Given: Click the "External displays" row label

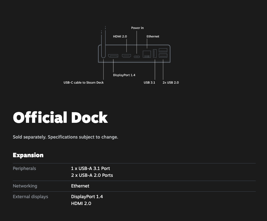Looking at the screenshot, I should [x=30, y=197].
